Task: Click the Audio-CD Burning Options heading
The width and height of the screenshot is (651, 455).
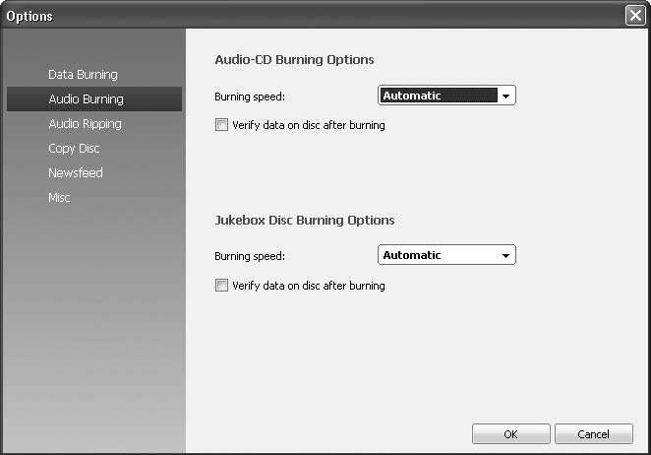Action: [294, 60]
